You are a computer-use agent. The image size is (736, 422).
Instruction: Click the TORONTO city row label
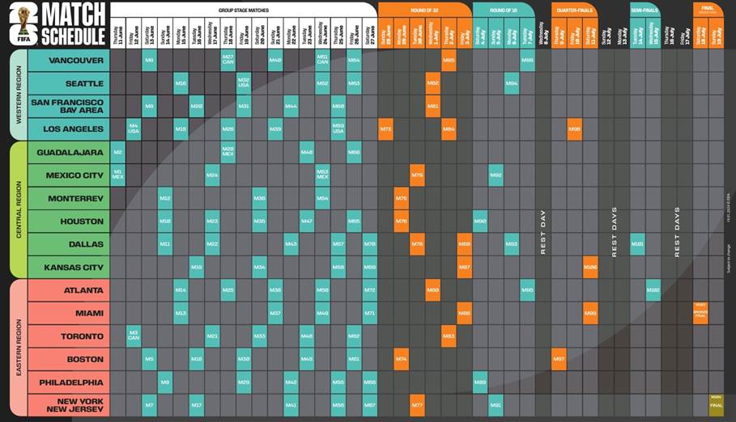(69, 336)
